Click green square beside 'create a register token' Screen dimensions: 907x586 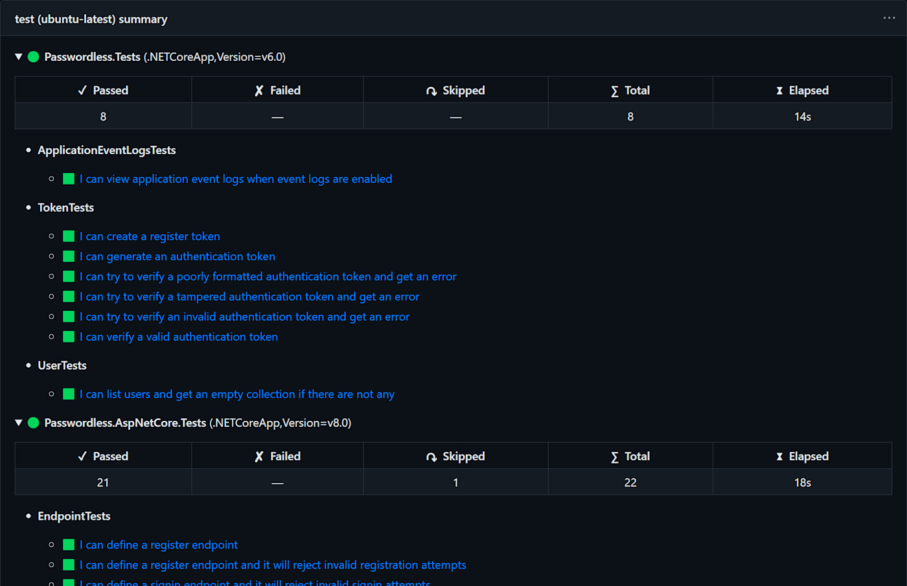coord(69,236)
